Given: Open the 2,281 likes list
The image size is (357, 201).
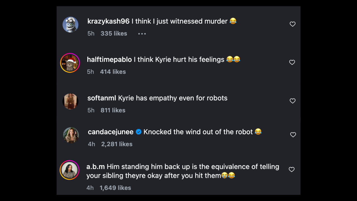Looking at the screenshot, I should (x=117, y=144).
